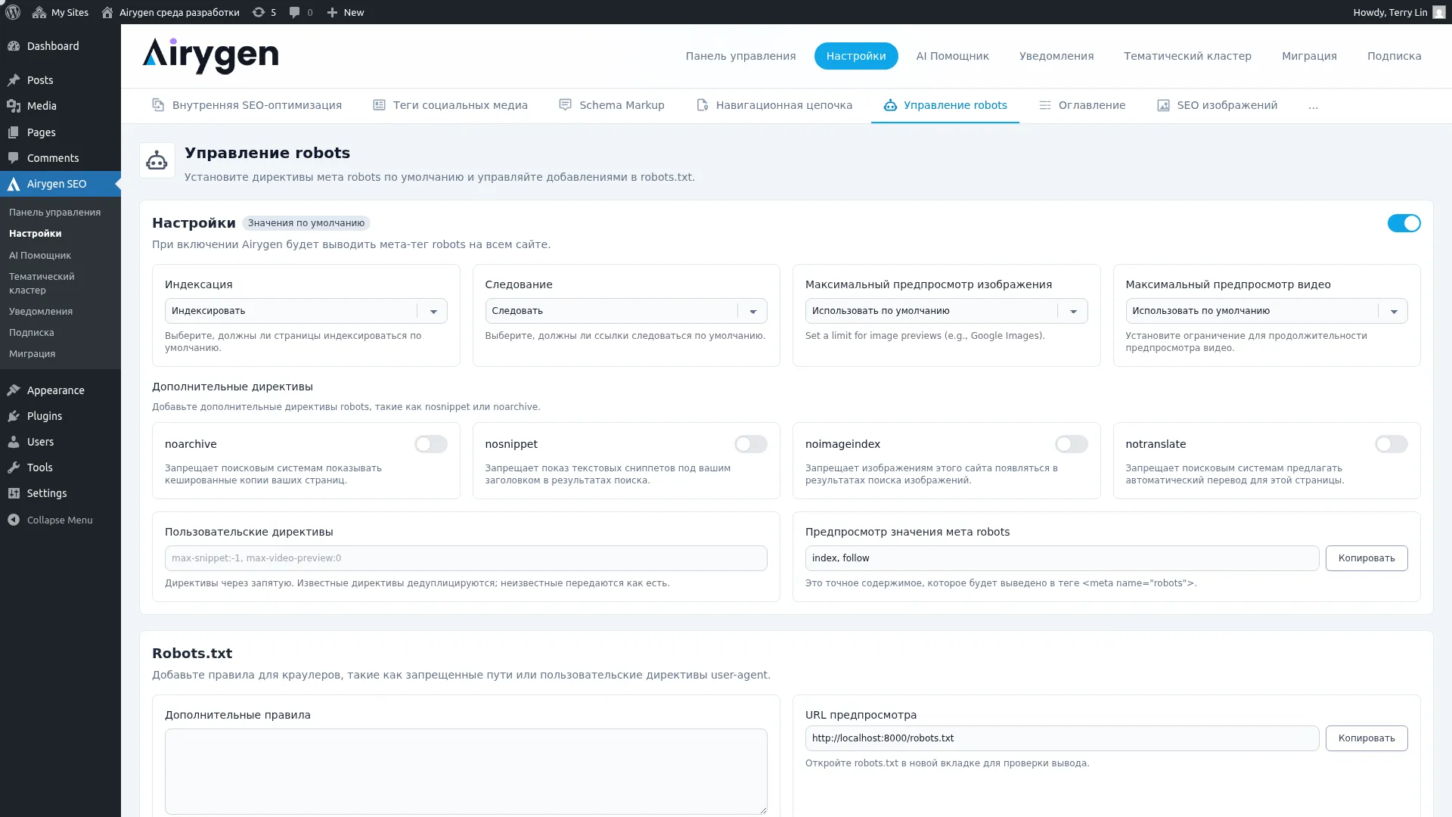Click the Schema Markup tab icon
1452x817 pixels.
565,105
